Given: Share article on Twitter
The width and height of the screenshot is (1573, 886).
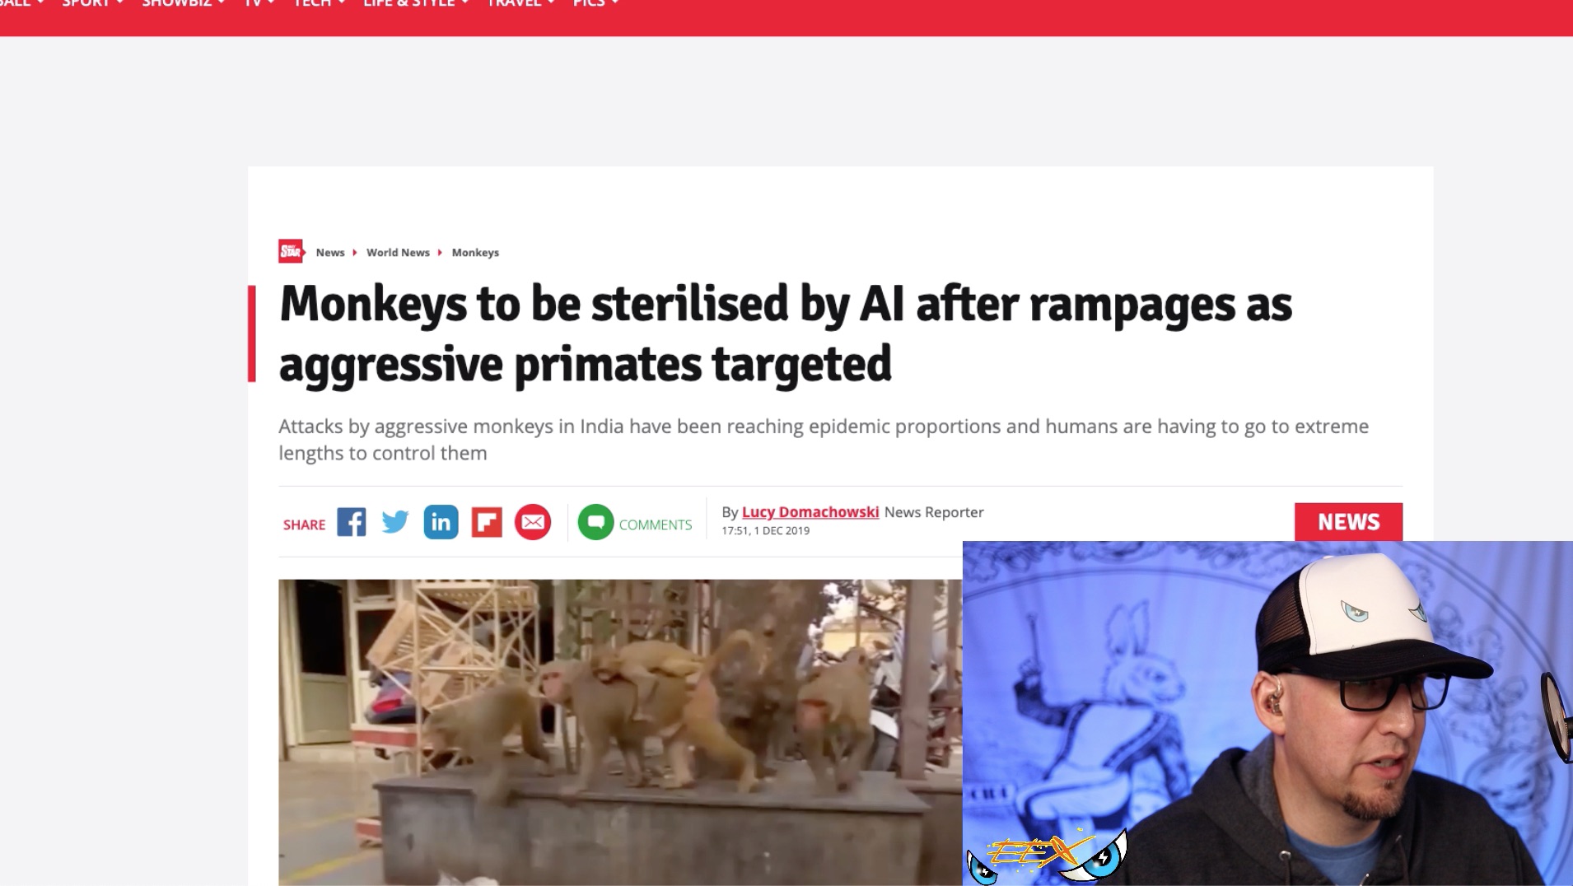Looking at the screenshot, I should [x=395, y=522].
